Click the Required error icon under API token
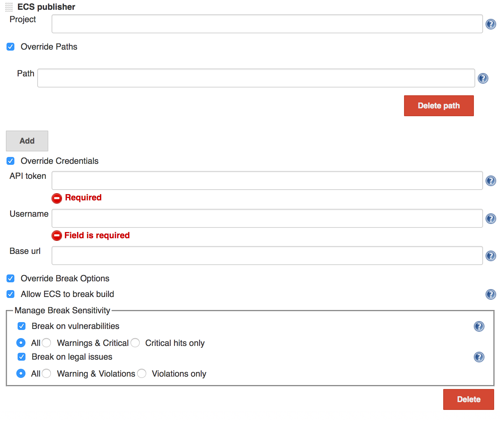 [x=57, y=198]
